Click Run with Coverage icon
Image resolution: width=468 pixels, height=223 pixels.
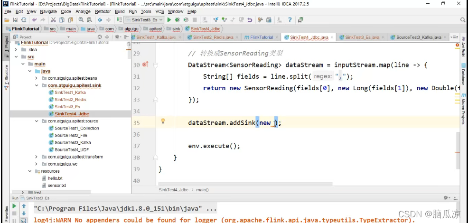186,20
